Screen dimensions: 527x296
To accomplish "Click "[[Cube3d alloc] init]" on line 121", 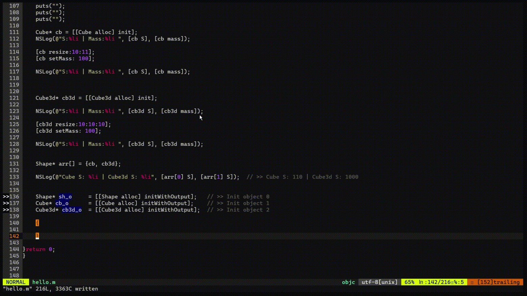I will tap(120, 98).
